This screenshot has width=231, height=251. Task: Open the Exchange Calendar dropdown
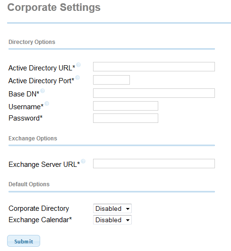point(112,220)
